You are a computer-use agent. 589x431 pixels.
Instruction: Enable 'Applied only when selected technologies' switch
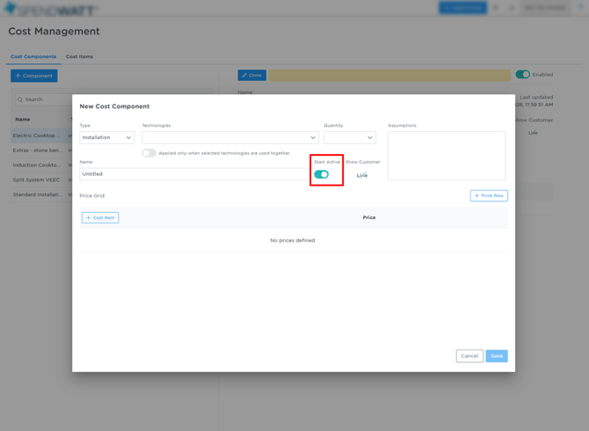click(149, 153)
